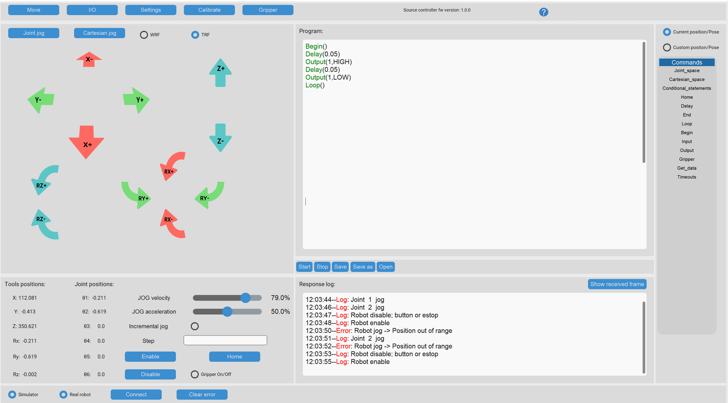Jog with the Y+ green arrow
Image resolution: width=728 pixels, height=403 pixels.
click(x=136, y=100)
